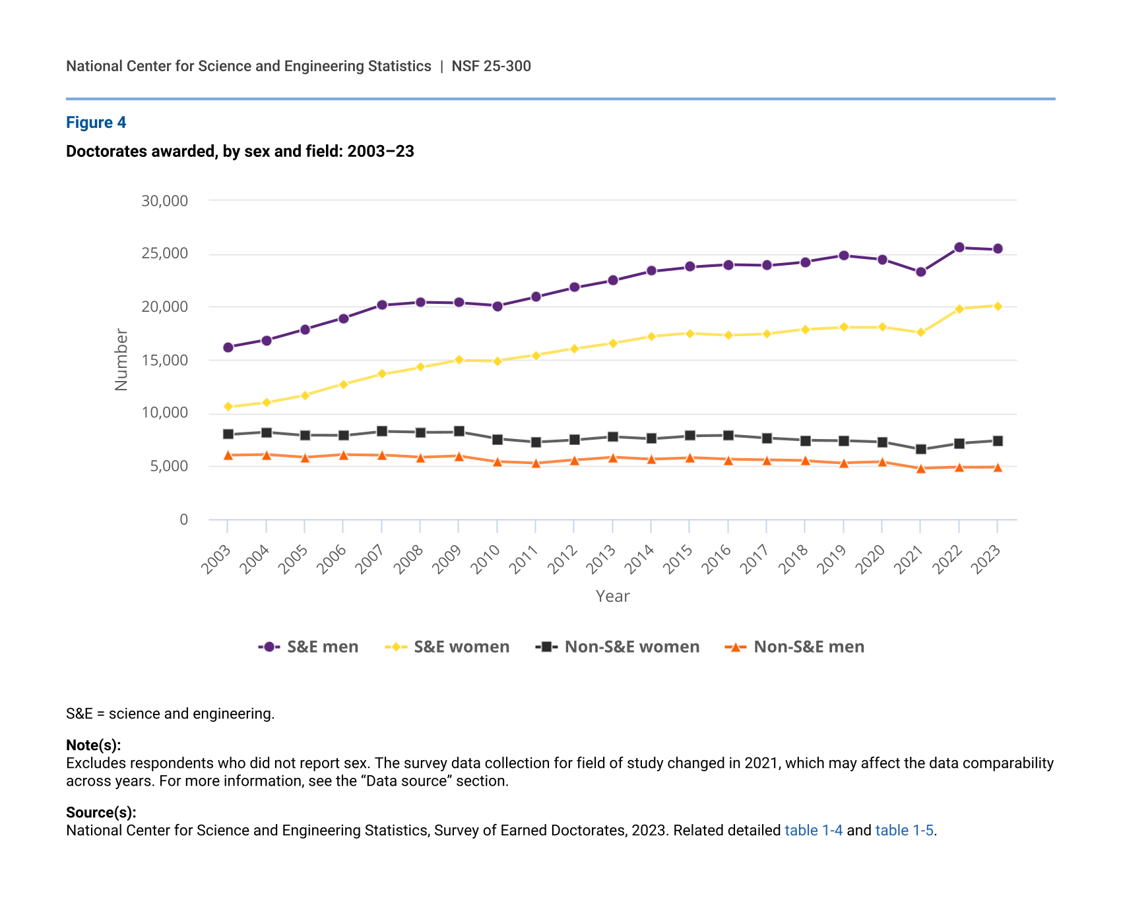Open the table 1-5 link
Screen dimensions: 1121x911
(x=904, y=830)
